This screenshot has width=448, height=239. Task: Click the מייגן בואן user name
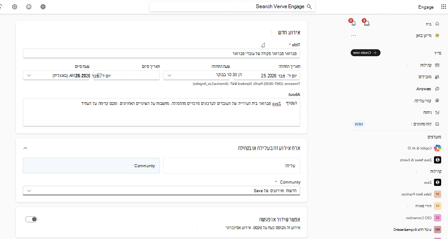[x=423, y=36]
